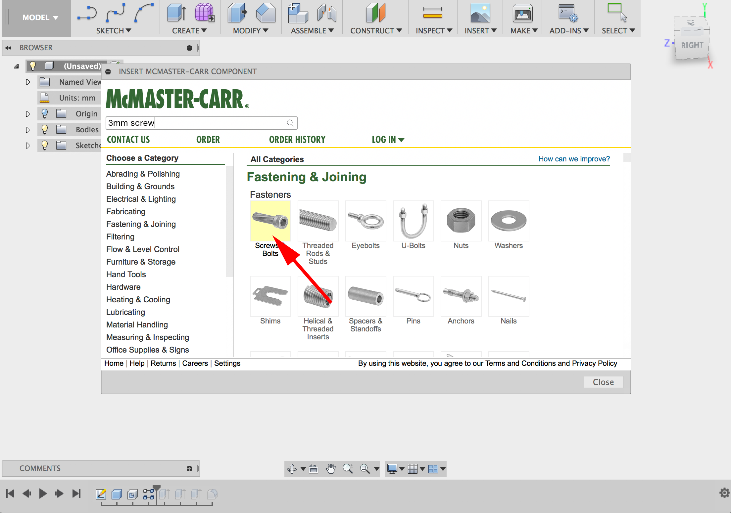Select the arc sketch tool icon

point(144,13)
